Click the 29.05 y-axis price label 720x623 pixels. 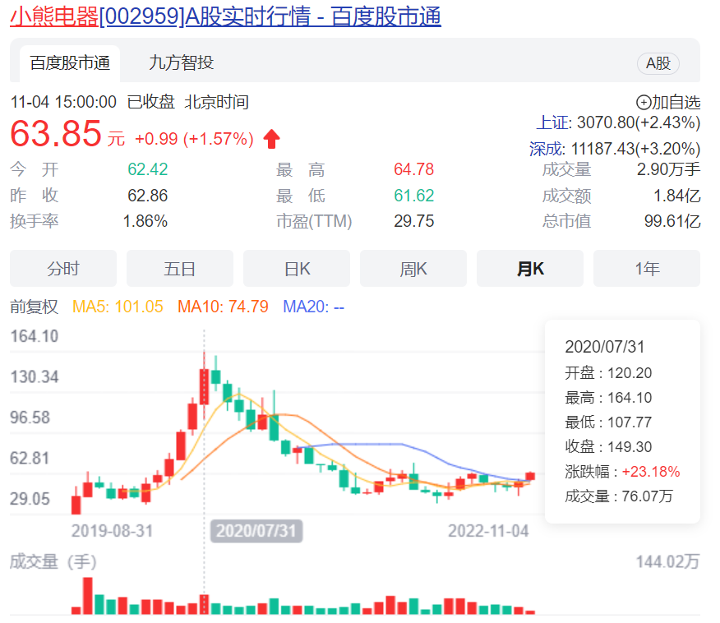click(30, 499)
